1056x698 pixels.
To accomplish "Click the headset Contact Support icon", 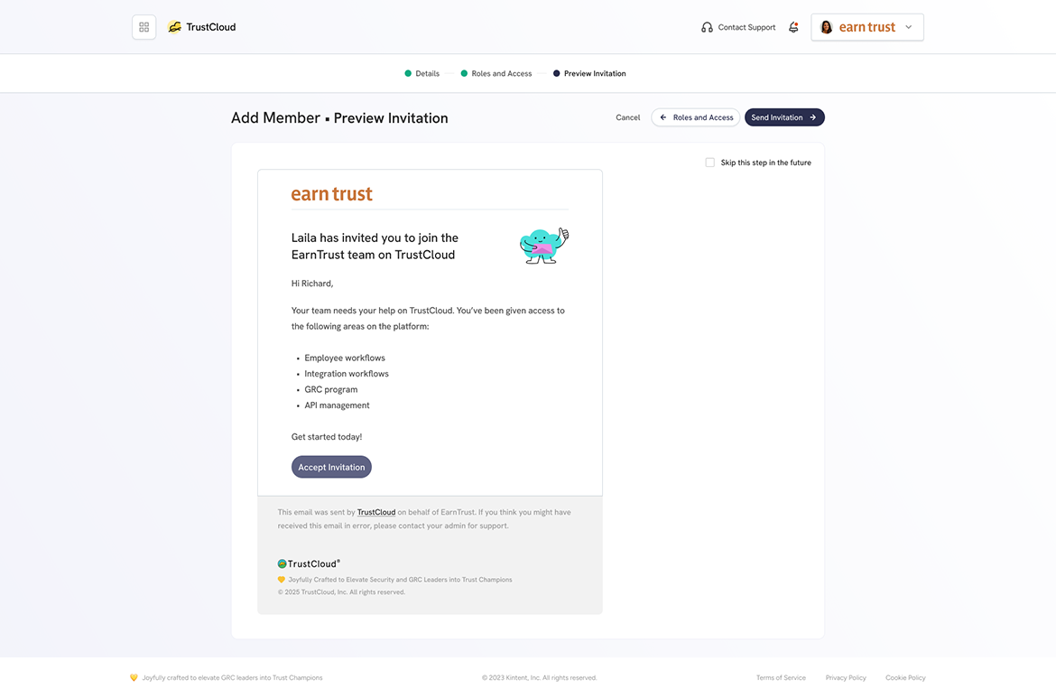I will (707, 28).
